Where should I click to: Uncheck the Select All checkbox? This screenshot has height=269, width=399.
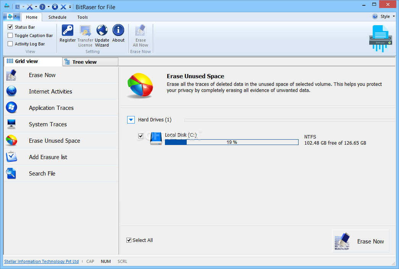129,240
